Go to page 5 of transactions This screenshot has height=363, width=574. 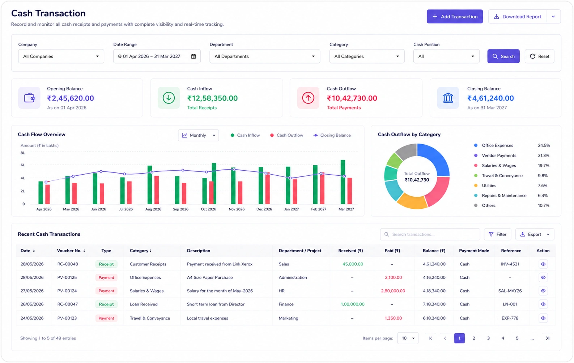point(517,338)
